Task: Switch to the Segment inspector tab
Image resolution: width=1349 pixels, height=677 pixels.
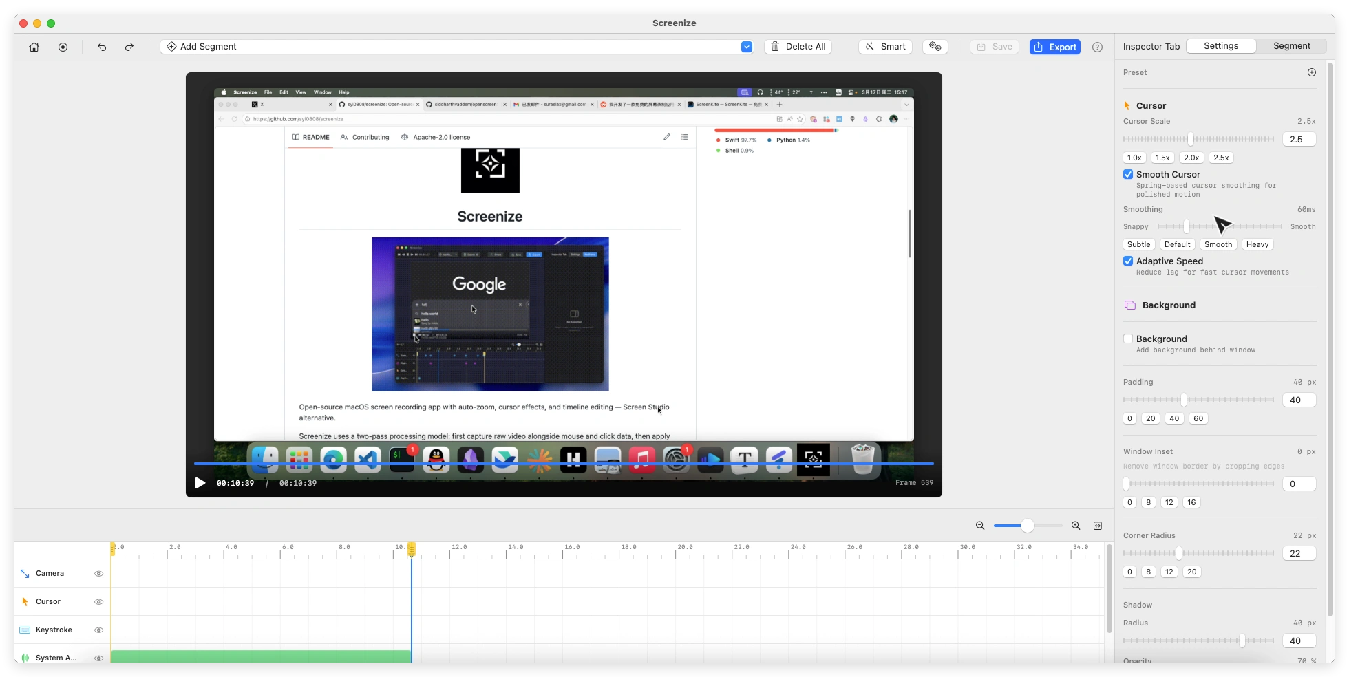Action: [x=1291, y=46]
